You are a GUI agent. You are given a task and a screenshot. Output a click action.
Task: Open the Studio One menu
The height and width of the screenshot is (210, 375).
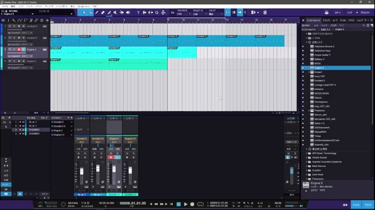click(x=83, y=6)
